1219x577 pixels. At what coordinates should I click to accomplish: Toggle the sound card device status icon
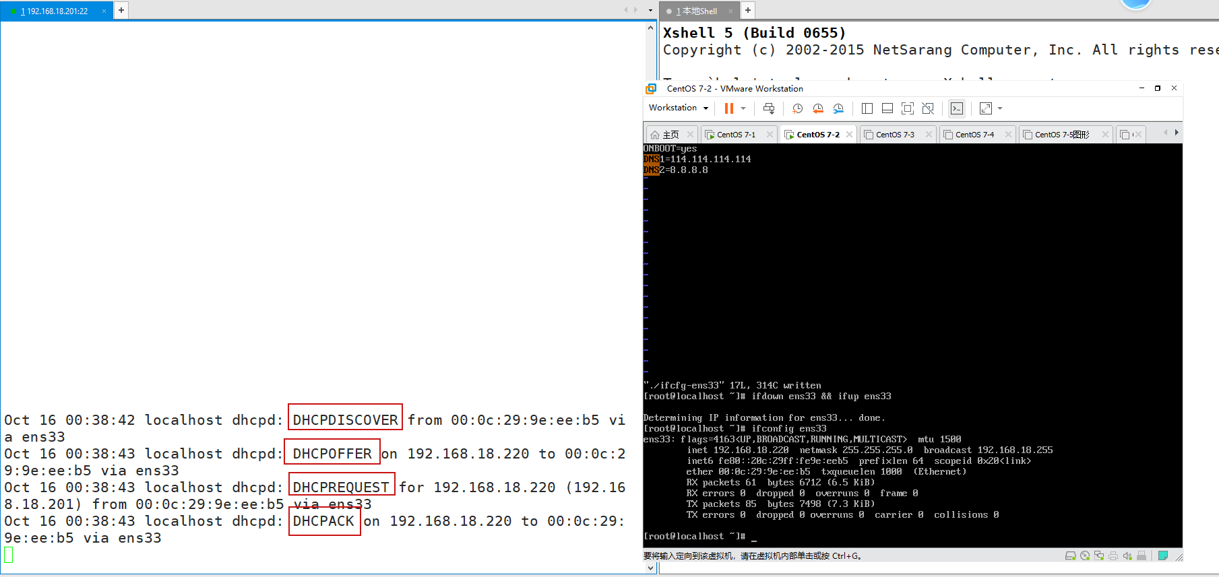[x=1127, y=556]
